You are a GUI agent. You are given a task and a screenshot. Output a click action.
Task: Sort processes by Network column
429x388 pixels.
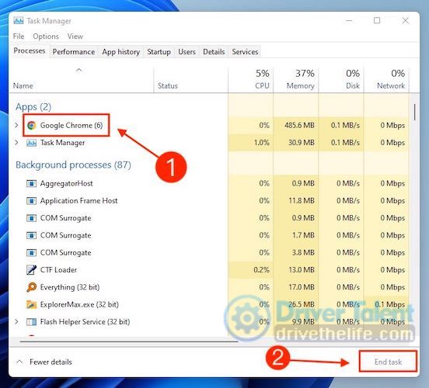[386, 80]
